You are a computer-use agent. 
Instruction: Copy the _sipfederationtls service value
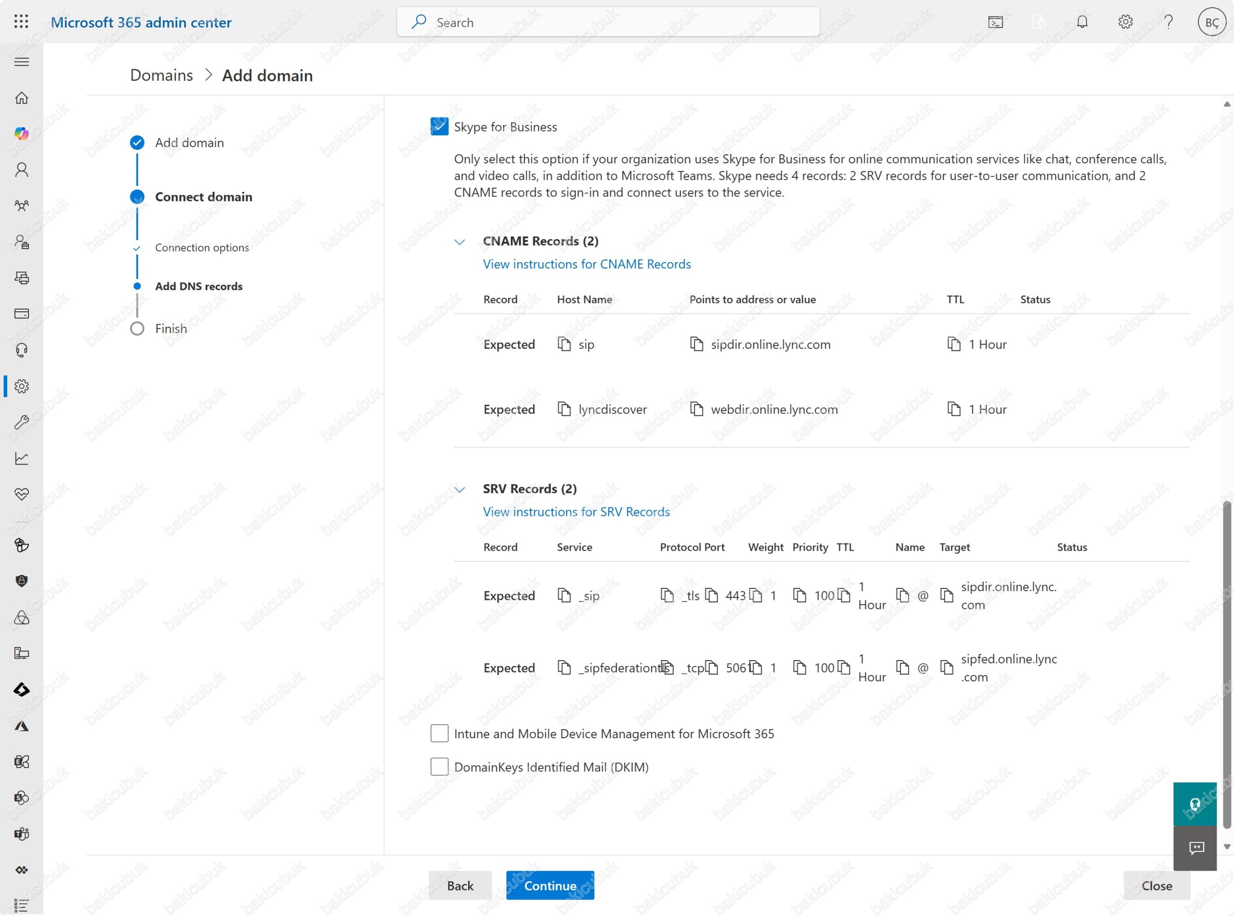click(x=563, y=667)
